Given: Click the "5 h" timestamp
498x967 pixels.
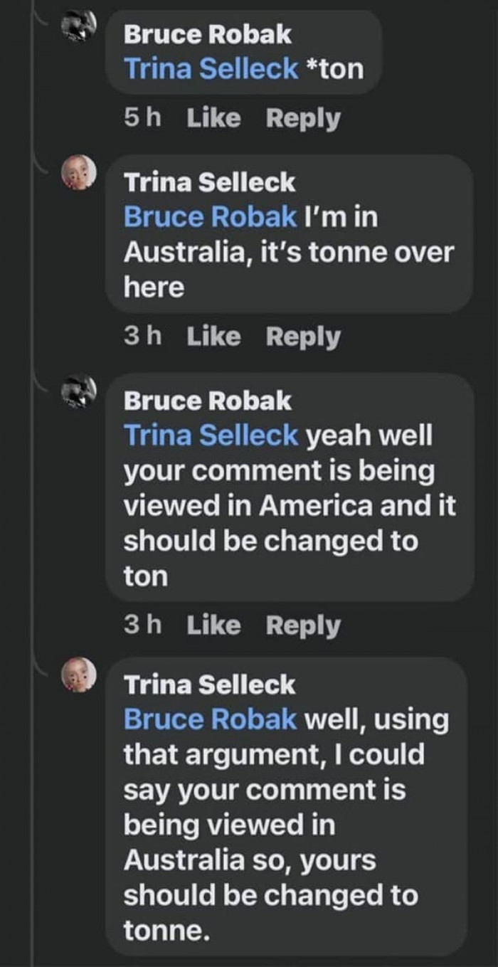Looking at the screenshot, I should tap(142, 118).
